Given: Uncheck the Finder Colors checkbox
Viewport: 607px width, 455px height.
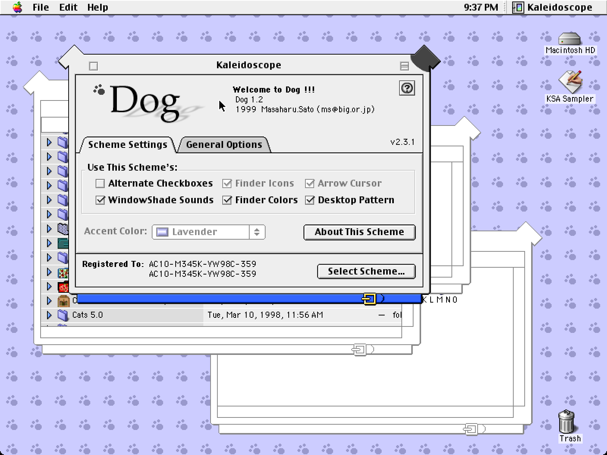Looking at the screenshot, I should click(227, 200).
